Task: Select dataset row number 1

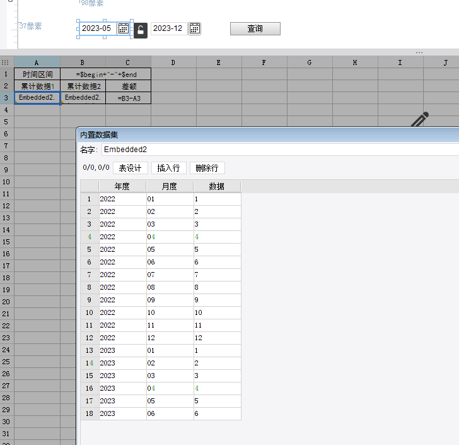Action: pyautogui.click(x=90, y=199)
